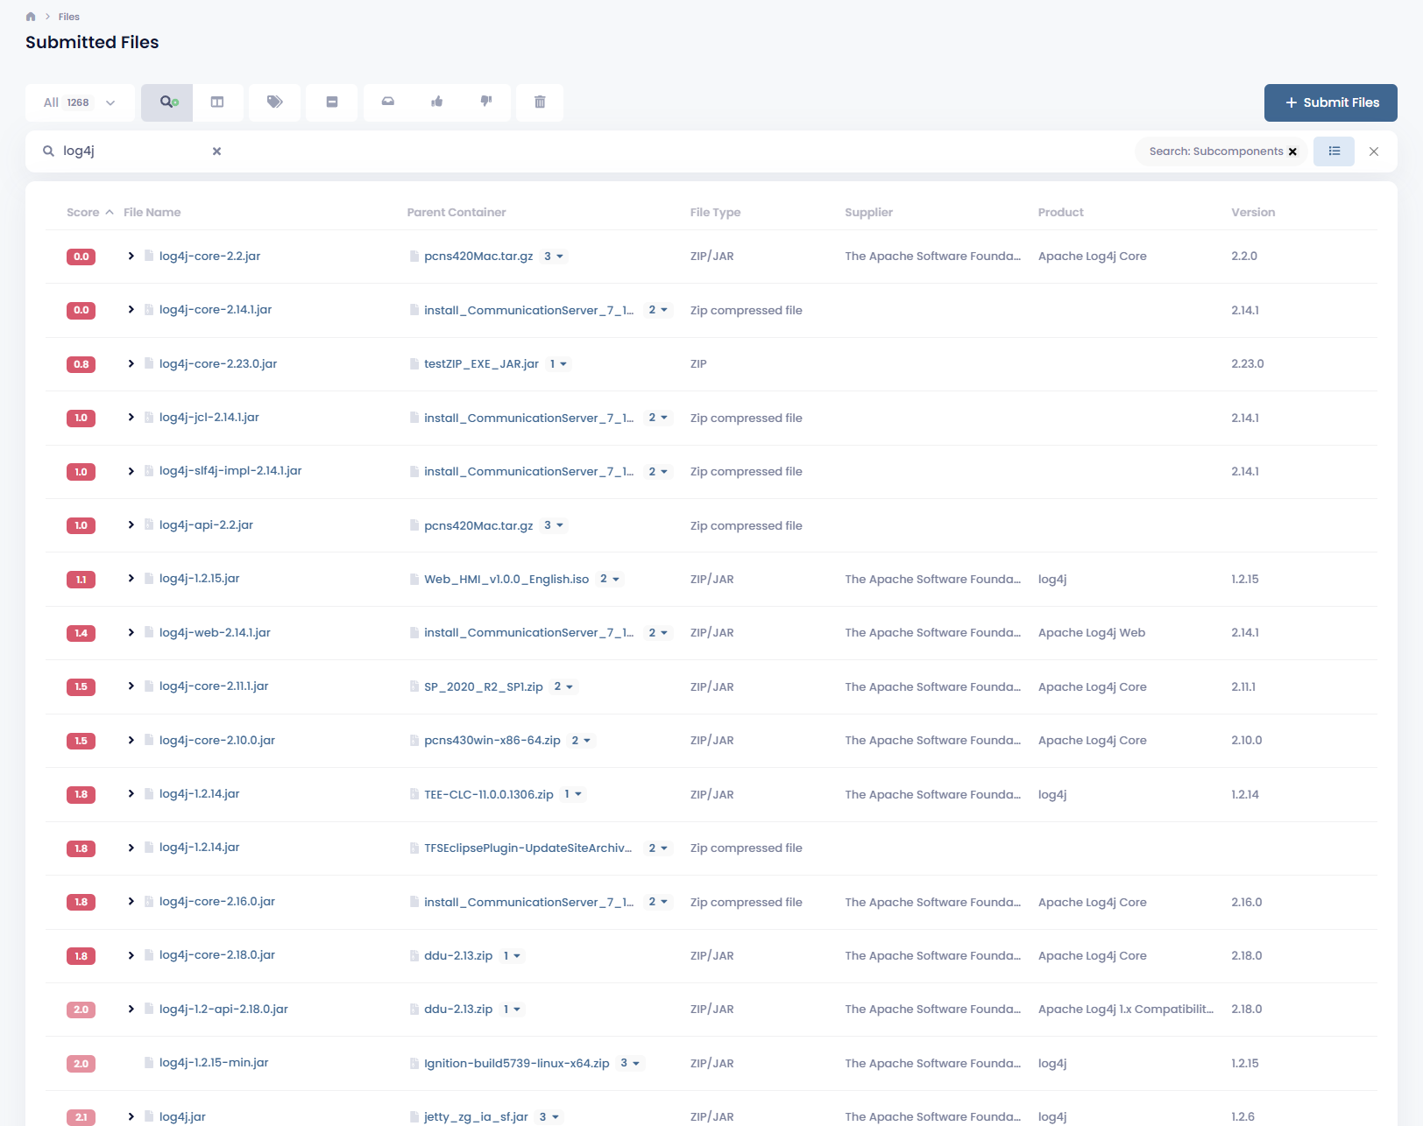Screen dimensions: 1423x1126
Task: Open the column layout icon button
Action: coord(217,102)
